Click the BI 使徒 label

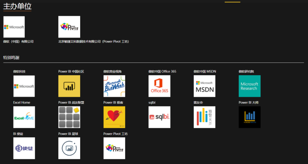click(x=18, y=134)
